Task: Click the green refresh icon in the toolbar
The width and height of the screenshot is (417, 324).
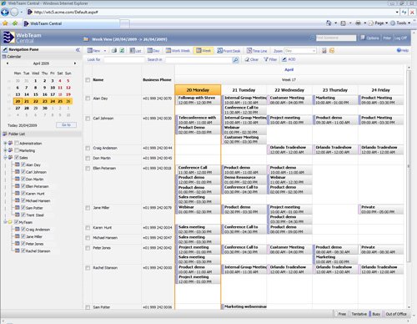Action: pyautogui.click(x=122, y=51)
